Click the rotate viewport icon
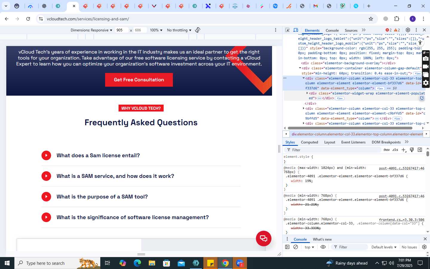This screenshot has width=430, height=269. [x=197, y=30]
